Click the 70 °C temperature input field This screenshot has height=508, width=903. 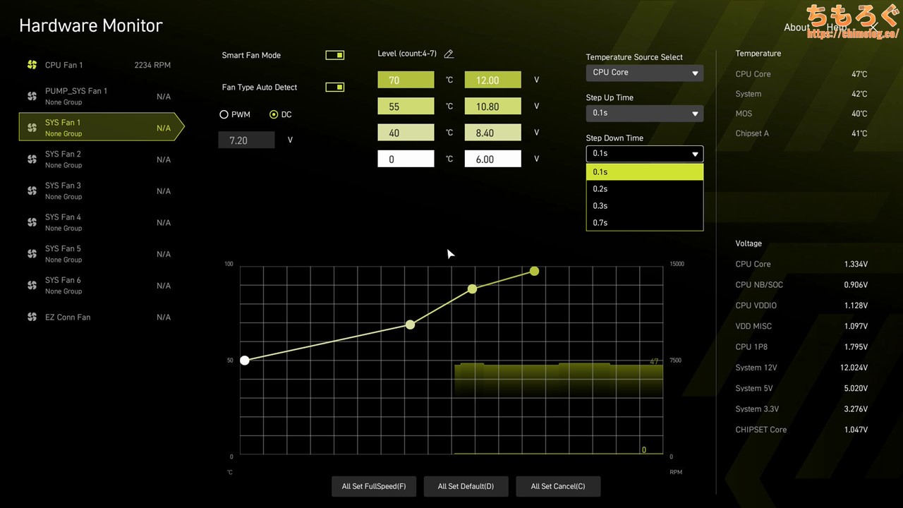406,80
